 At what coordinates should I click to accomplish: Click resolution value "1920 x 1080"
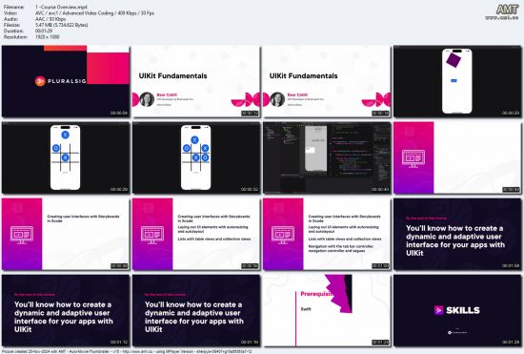tap(48, 37)
